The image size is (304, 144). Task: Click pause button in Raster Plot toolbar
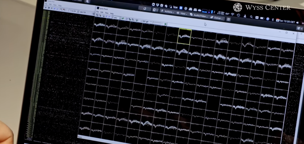pos(52,8)
